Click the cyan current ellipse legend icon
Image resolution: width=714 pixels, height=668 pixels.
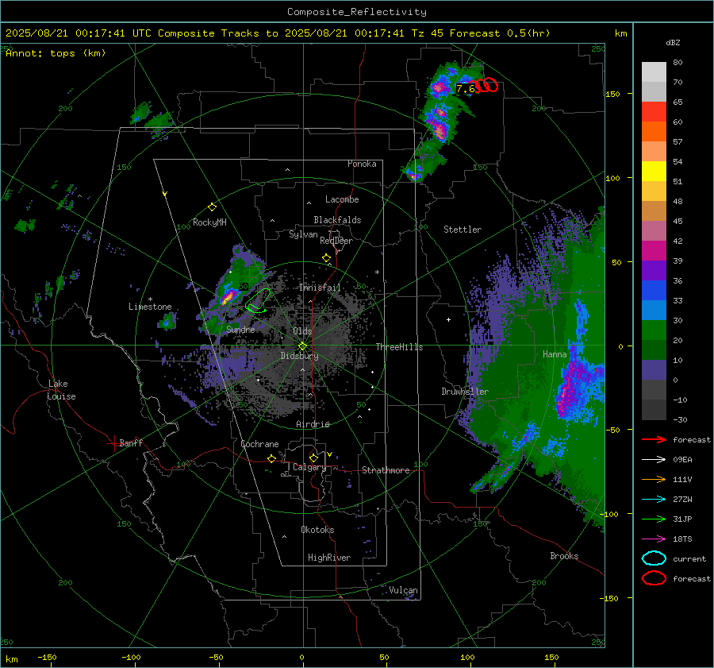pos(654,558)
